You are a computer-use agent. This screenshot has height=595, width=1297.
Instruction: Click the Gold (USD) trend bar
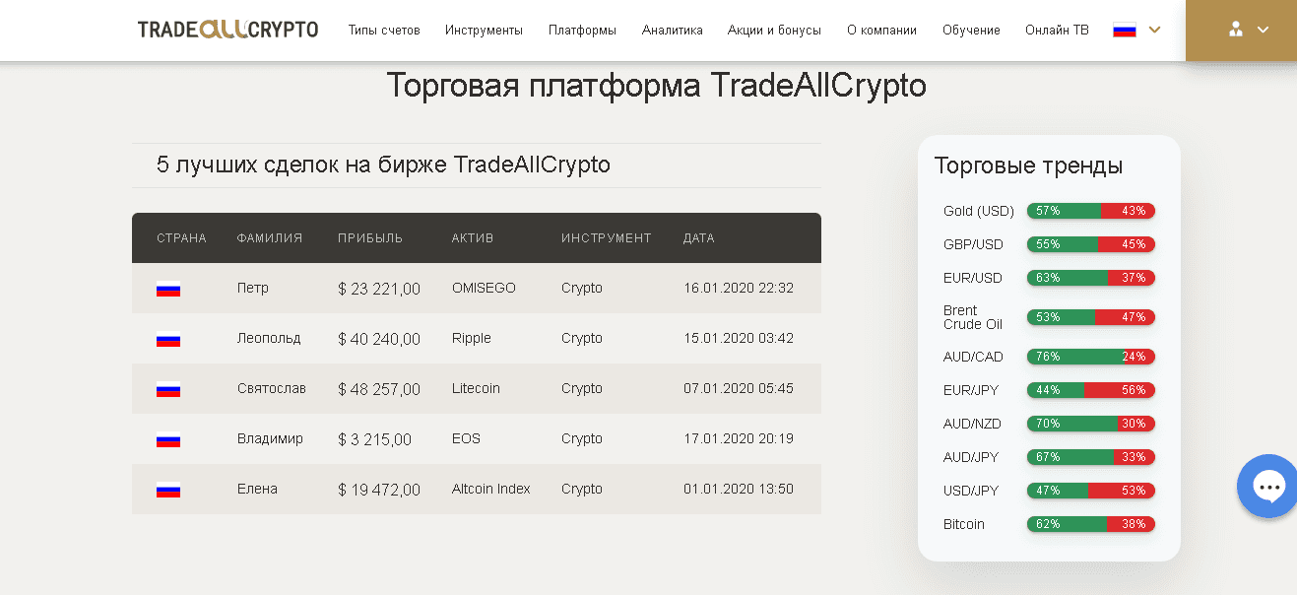coord(1090,211)
